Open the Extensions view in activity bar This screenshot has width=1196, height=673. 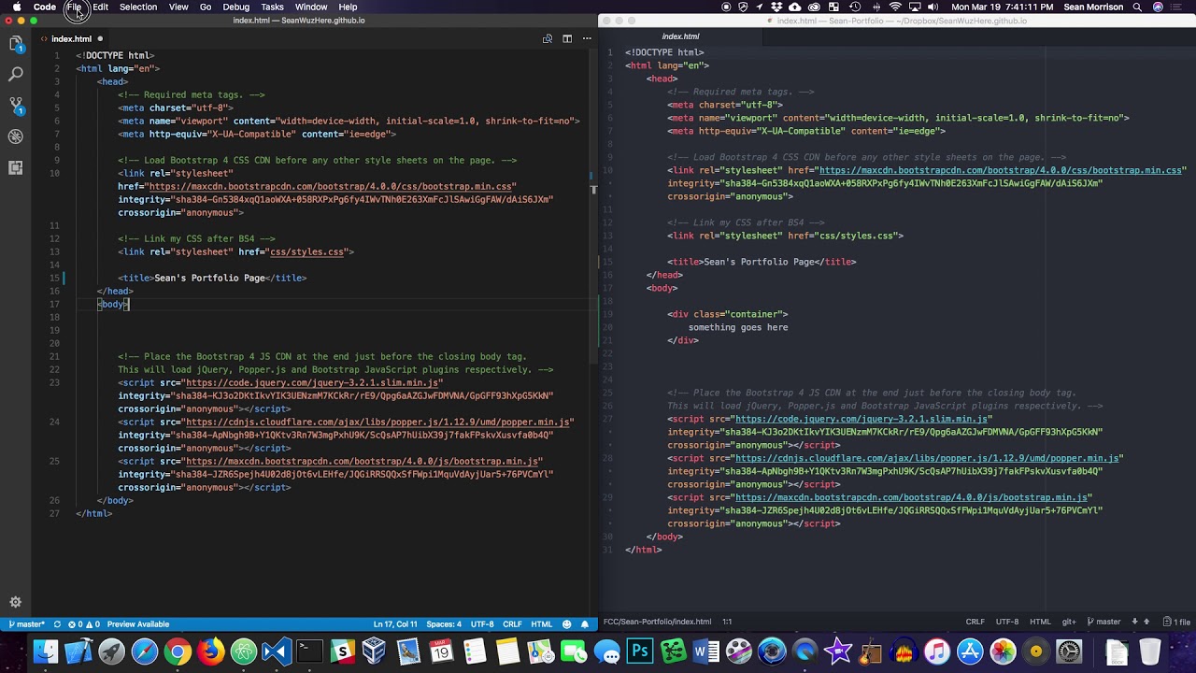tap(16, 168)
